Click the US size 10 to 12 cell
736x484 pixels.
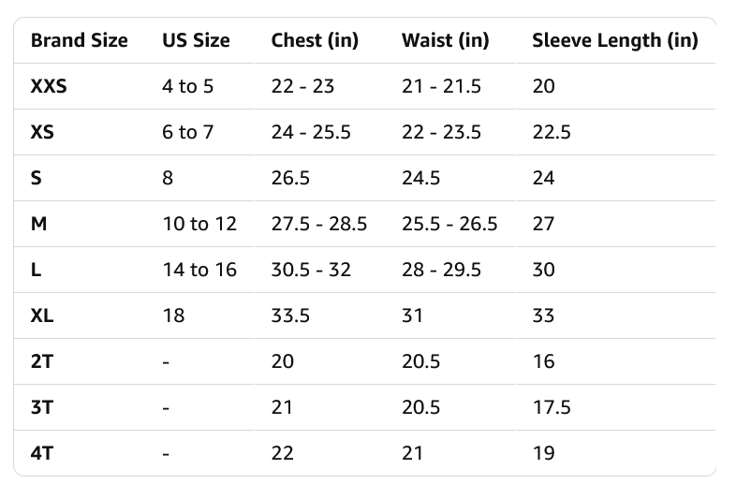(199, 225)
